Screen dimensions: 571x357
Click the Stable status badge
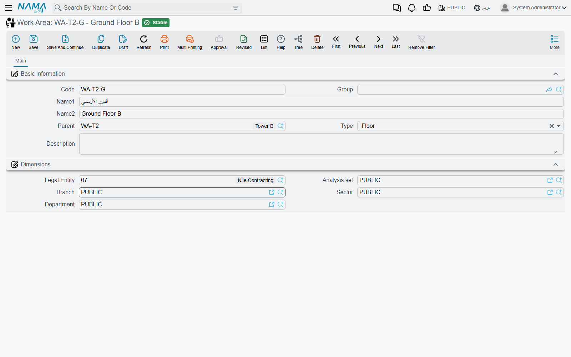click(x=156, y=23)
